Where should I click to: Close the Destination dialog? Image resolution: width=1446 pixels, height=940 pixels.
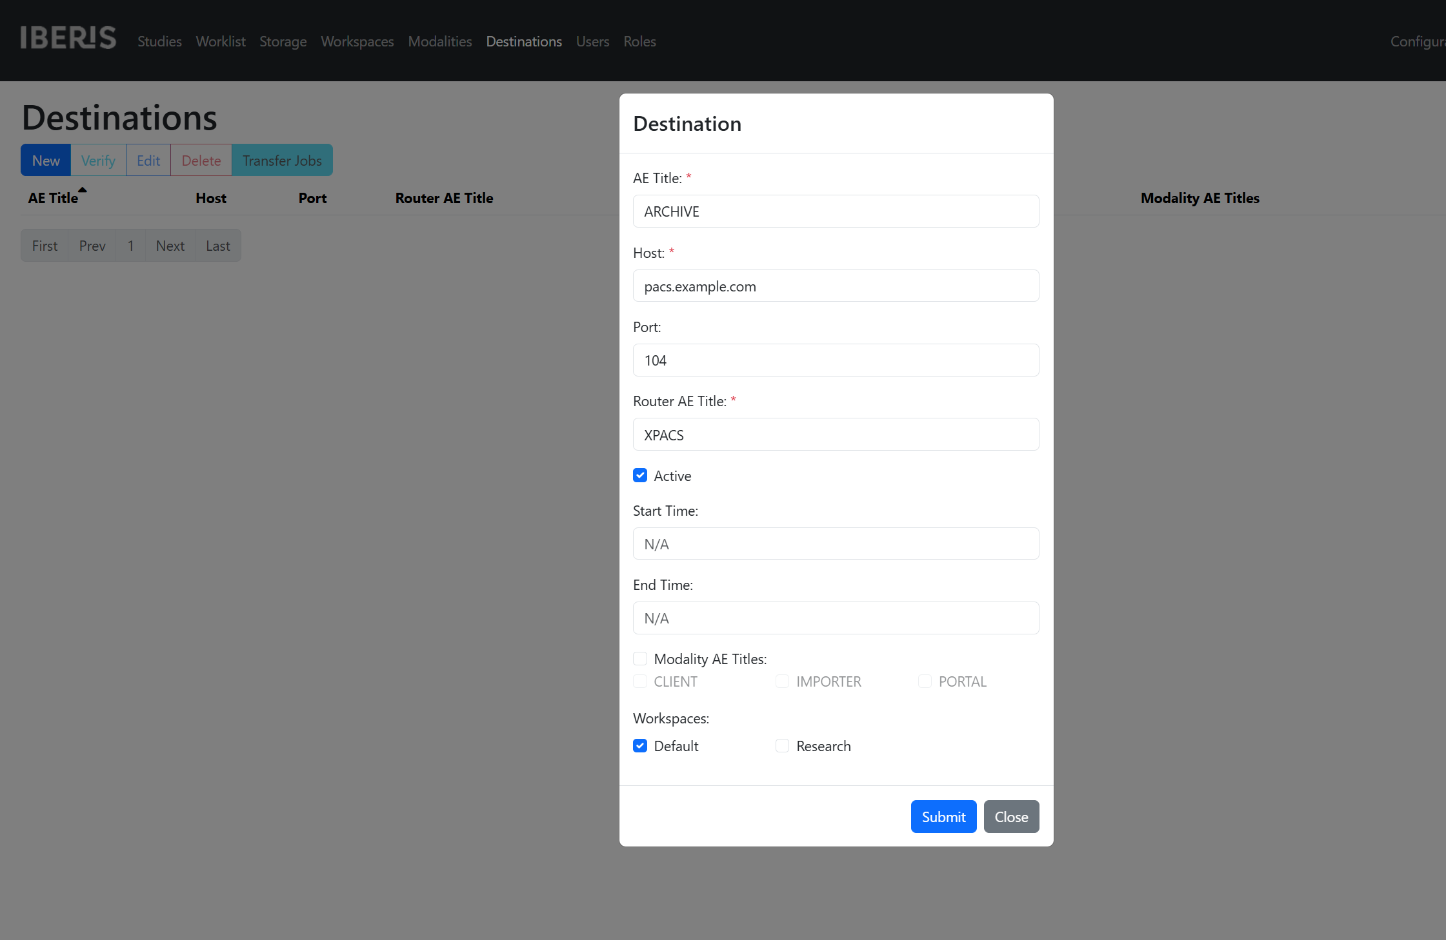pyautogui.click(x=1011, y=816)
